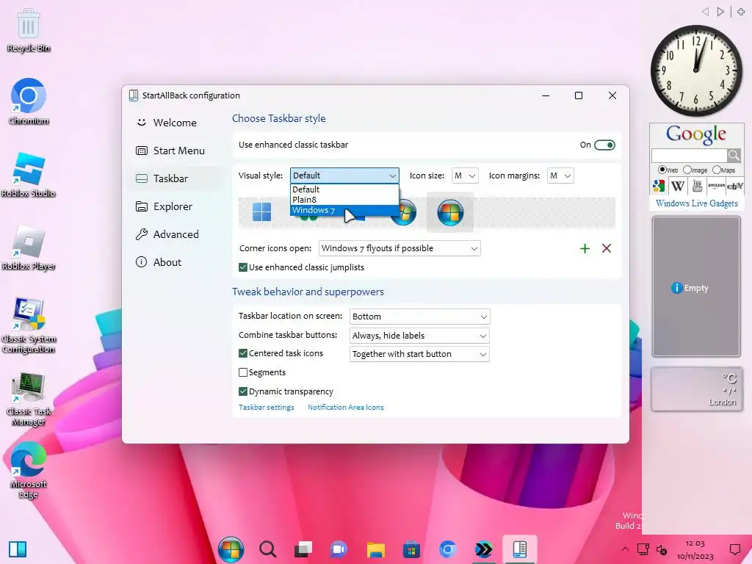The image size is (752, 564).
Task: Click the Amazon icon in Google gadget
Action: click(x=716, y=186)
